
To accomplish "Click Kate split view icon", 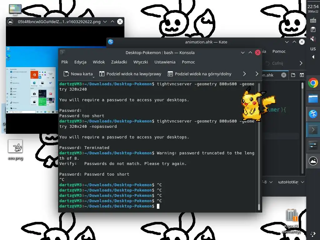I will click(302, 75).
